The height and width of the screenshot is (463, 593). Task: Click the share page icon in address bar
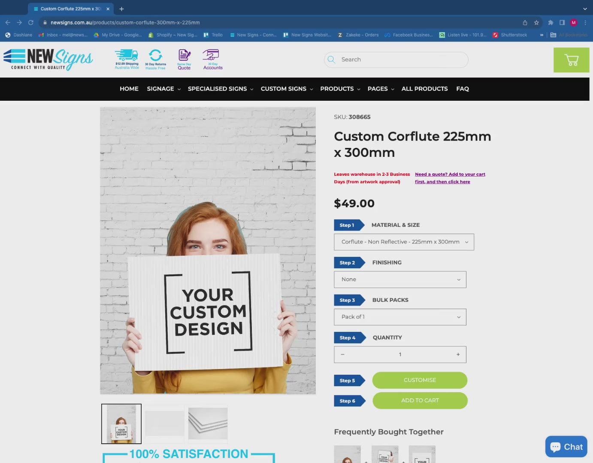click(x=525, y=22)
